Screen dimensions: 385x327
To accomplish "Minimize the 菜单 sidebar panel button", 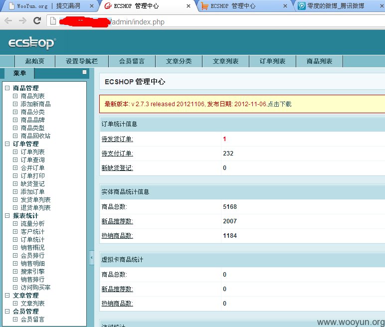I will coord(84,72).
